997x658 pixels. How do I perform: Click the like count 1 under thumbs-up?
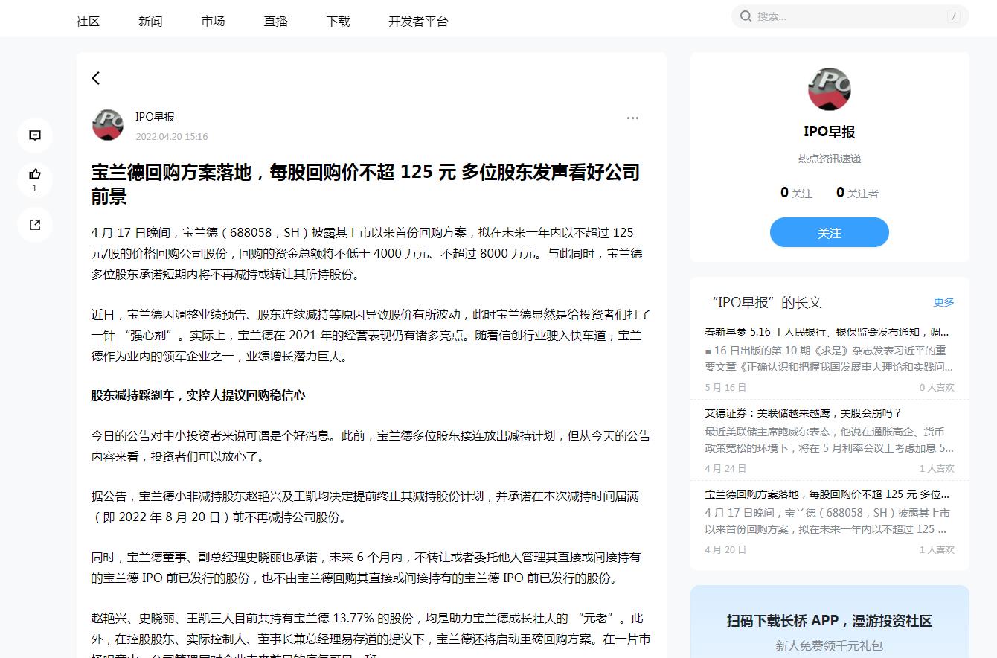pos(34,189)
